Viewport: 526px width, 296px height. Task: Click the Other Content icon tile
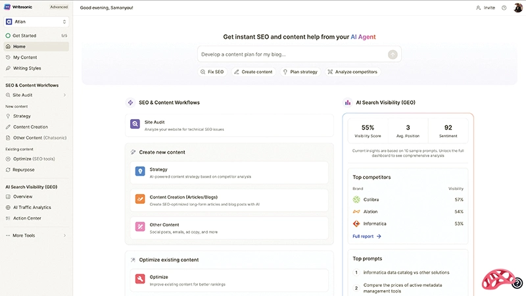(x=139, y=227)
